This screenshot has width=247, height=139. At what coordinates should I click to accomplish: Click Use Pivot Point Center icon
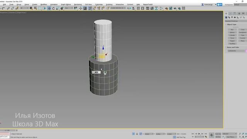click(76, 8)
